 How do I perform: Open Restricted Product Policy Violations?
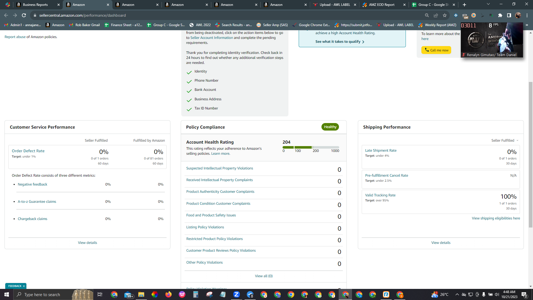214,239
